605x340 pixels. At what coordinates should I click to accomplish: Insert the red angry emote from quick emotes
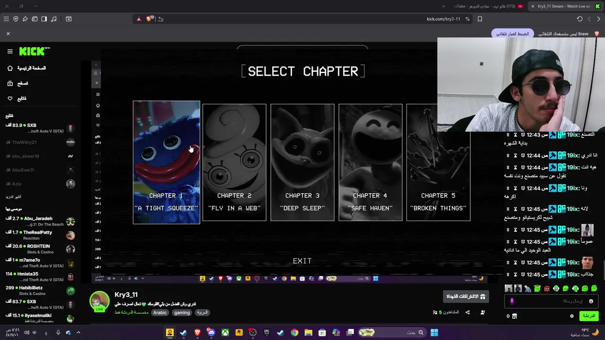pyautogui.click(x=546, y=289)
